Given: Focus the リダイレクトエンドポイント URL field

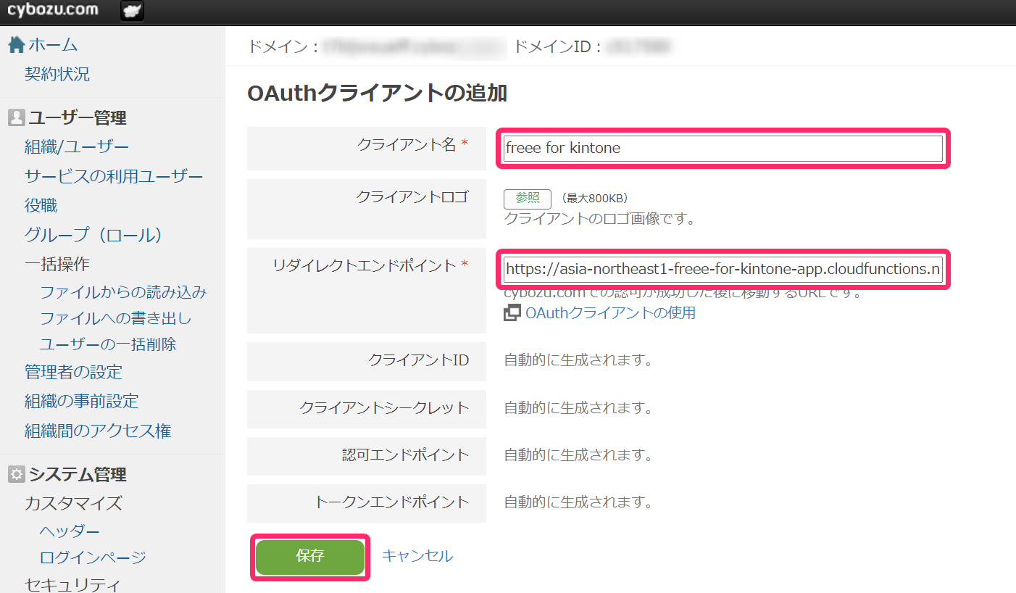Looking at the screenshot, I should coord(723,269).
